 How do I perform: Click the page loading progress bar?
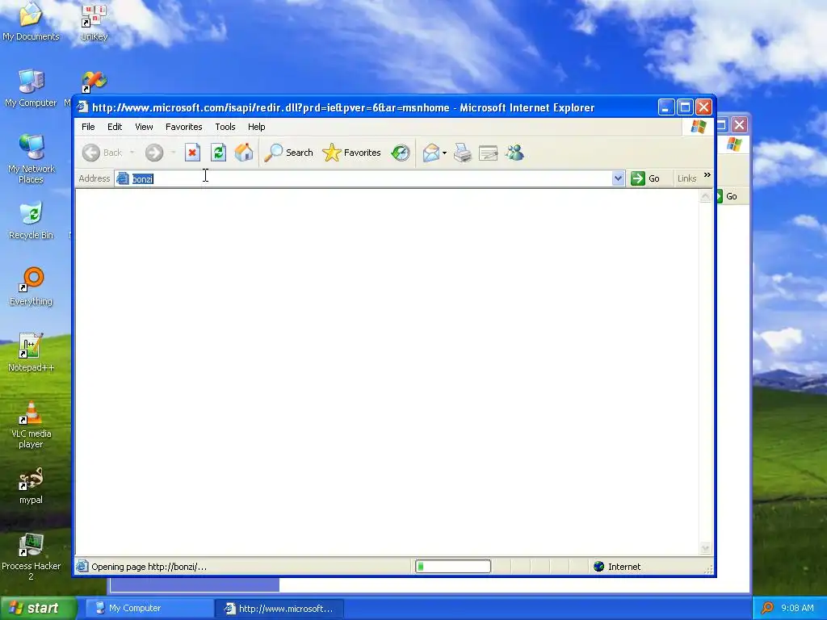[x=453, y=567]
